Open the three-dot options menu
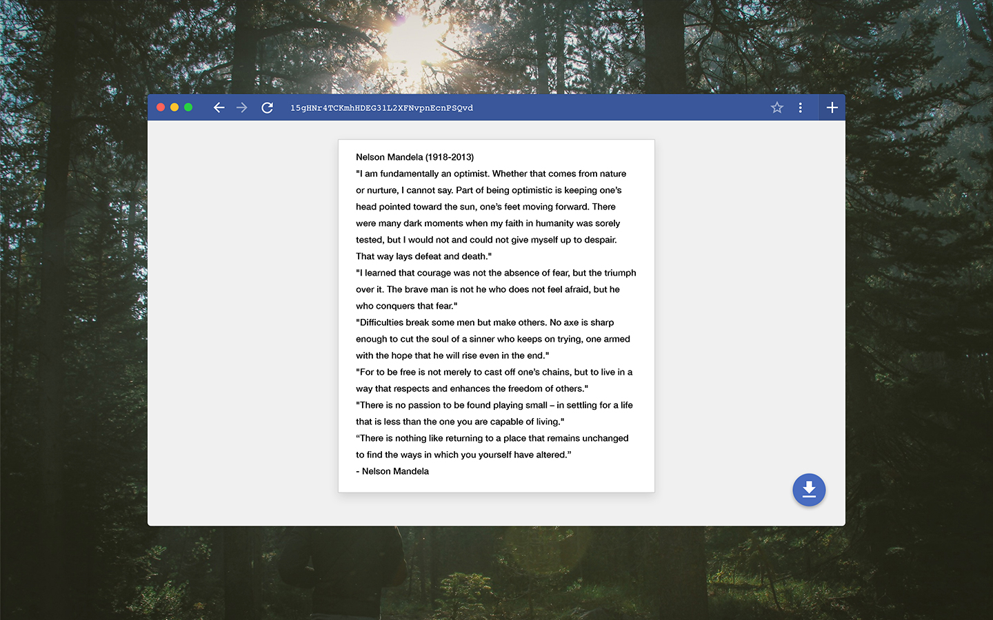The width and height of the screenshot is (993, 620). 800,107
